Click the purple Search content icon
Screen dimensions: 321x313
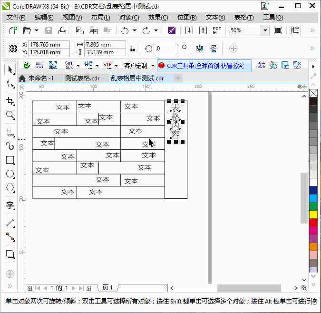point(172,30)
